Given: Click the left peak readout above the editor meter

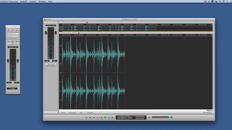Looking at the screenshot, I should point(48,26).
